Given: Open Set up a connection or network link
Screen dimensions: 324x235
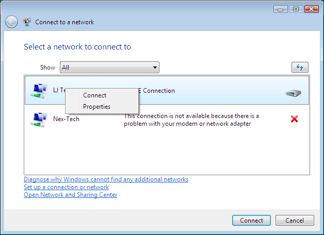Looking at the screenshot, I should pos(67,187).
